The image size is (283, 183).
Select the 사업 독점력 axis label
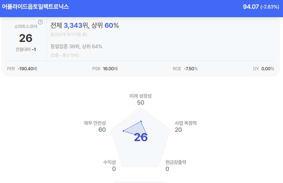pos(185,123)
